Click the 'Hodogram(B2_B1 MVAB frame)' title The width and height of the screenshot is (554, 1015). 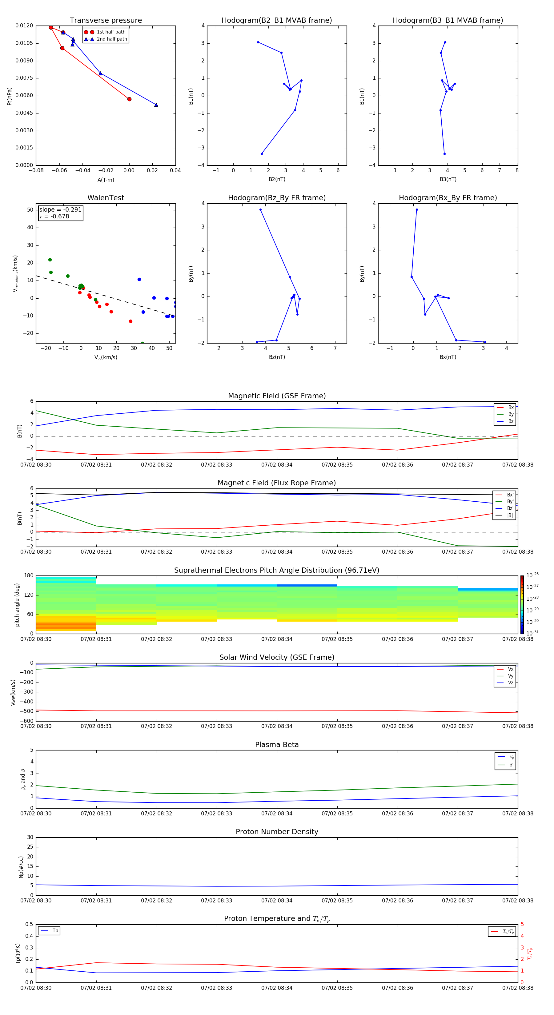(x=277, y=21)
